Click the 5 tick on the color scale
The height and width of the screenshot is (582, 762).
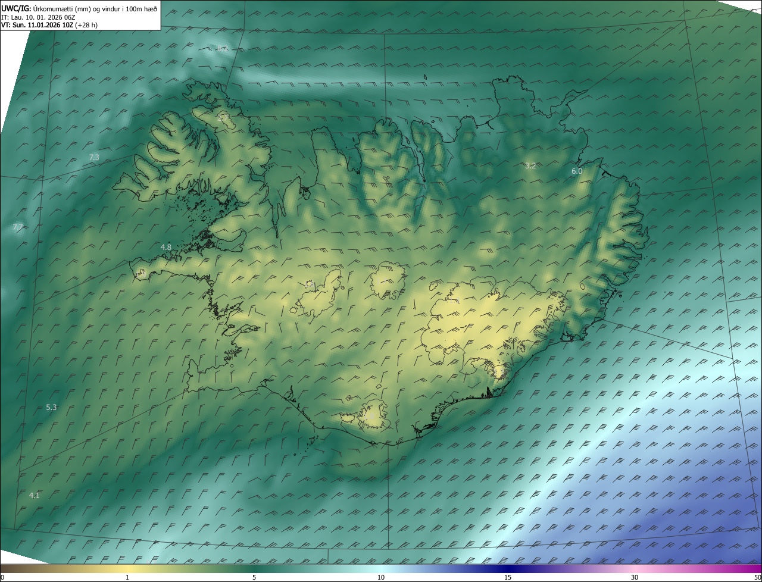(x=254, y=577)
